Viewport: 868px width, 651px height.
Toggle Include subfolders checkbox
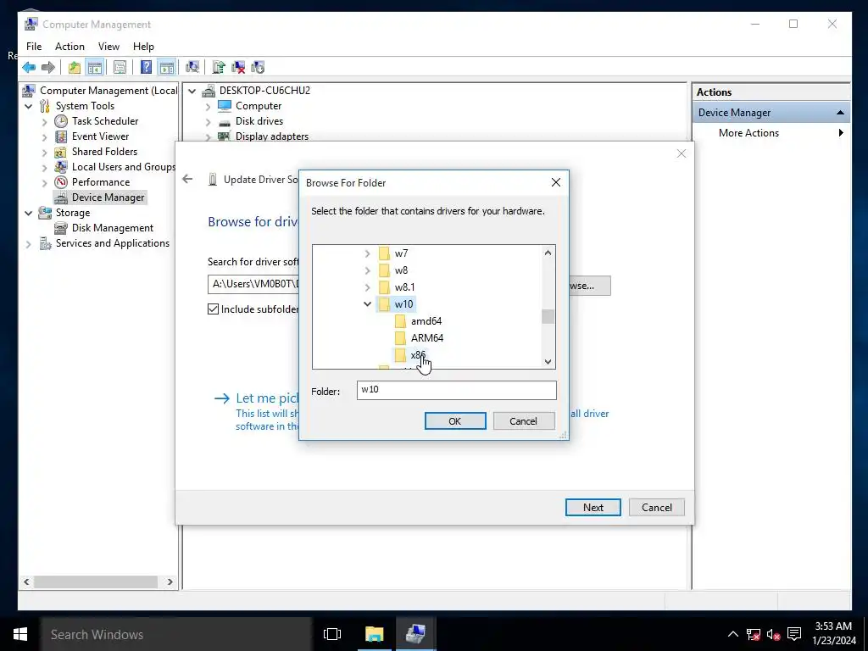(x=213, y=309)
